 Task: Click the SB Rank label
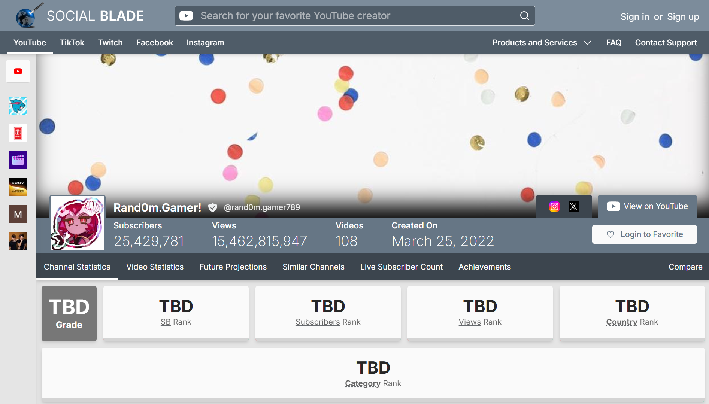click(x=176, y=322)
